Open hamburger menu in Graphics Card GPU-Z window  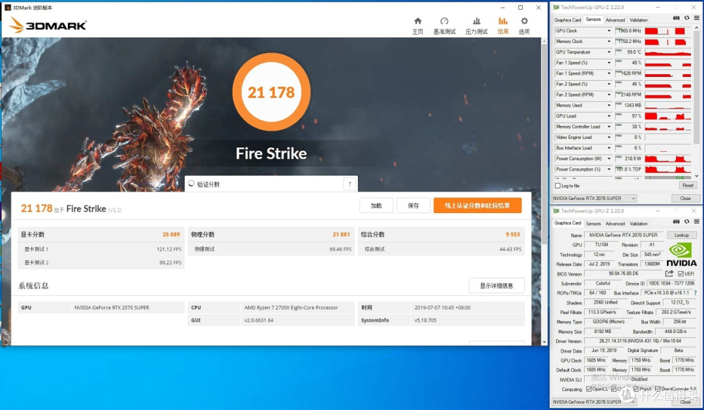[x=696, y=222]
